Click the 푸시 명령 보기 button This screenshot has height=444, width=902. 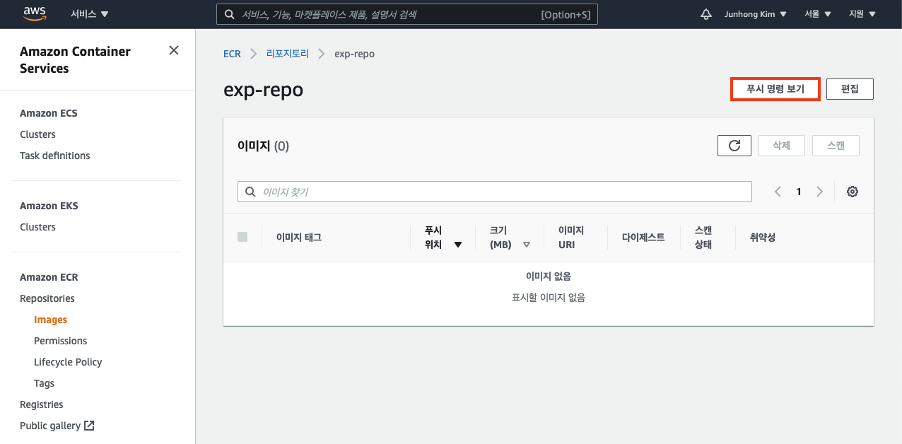tap(775, 89)
